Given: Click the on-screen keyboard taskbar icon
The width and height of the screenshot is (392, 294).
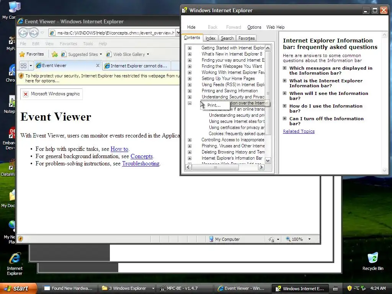Looking at the screenshot, I should (335, 289).
